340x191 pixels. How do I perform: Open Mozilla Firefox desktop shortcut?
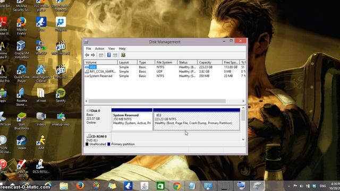21,26
